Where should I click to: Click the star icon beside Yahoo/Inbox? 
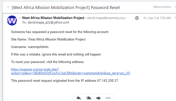click(x=175, y=6)
